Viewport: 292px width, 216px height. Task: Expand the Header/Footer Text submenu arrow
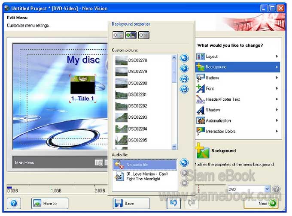[x=277, y=99]
